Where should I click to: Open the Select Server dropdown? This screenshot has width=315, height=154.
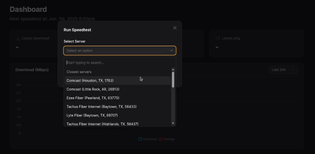pyautogui.click(x=120, y=50)
